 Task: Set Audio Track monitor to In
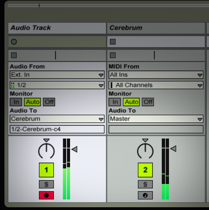coord(16,102)
